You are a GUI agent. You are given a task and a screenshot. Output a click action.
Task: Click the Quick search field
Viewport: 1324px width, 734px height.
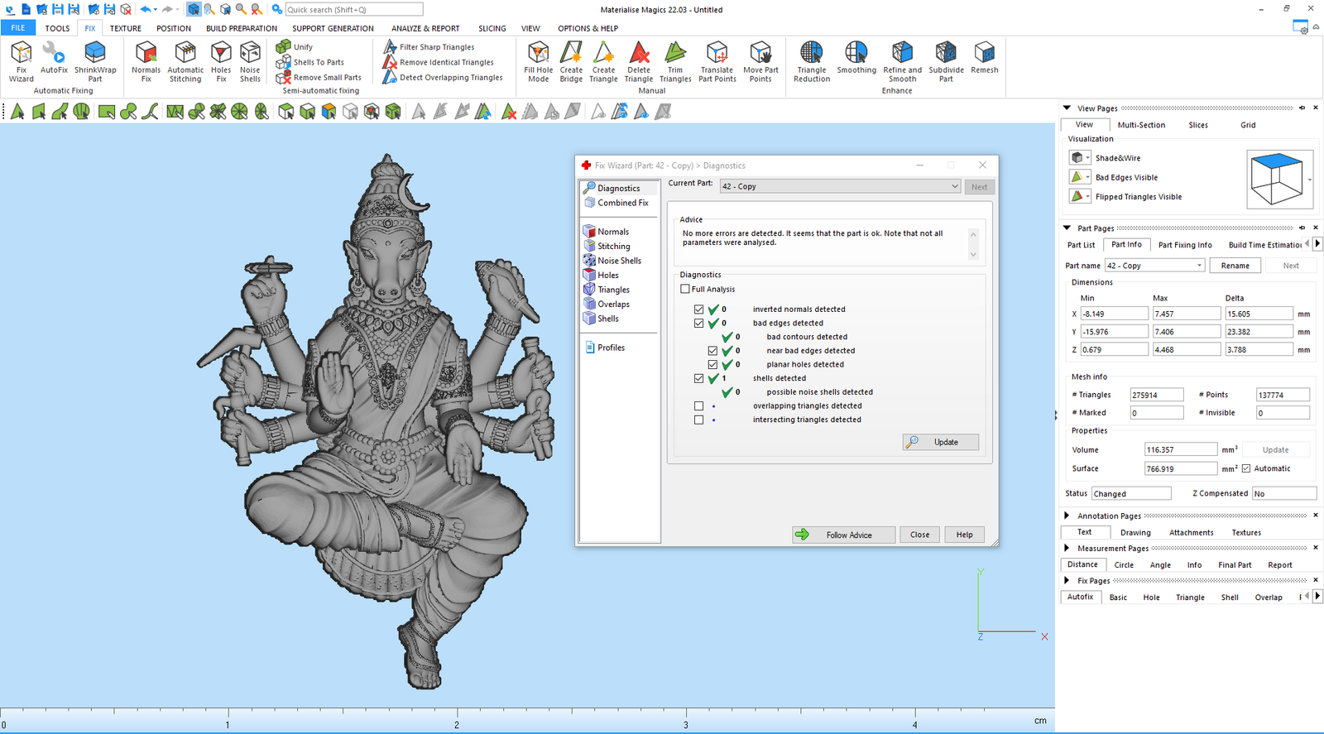[x=353, y=10]
